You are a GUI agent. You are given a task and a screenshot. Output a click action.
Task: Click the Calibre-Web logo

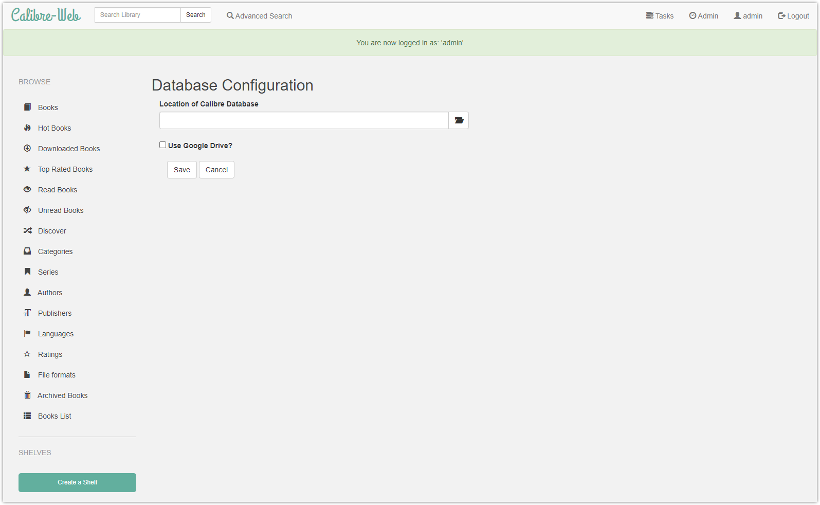tap(46, 15)
